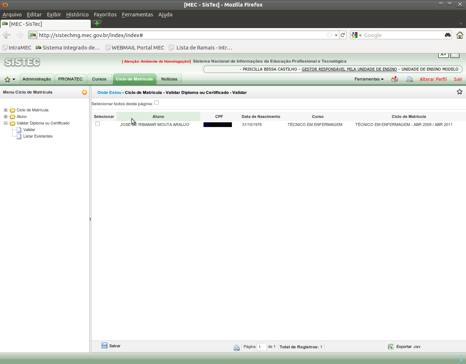Open the Ferramentas dropdown in the SISTEC header
This screenshot has height=364, width=466.
point(369,79)
